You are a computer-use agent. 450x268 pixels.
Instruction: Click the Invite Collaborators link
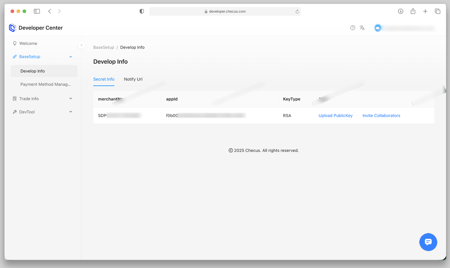pos(381,115)
